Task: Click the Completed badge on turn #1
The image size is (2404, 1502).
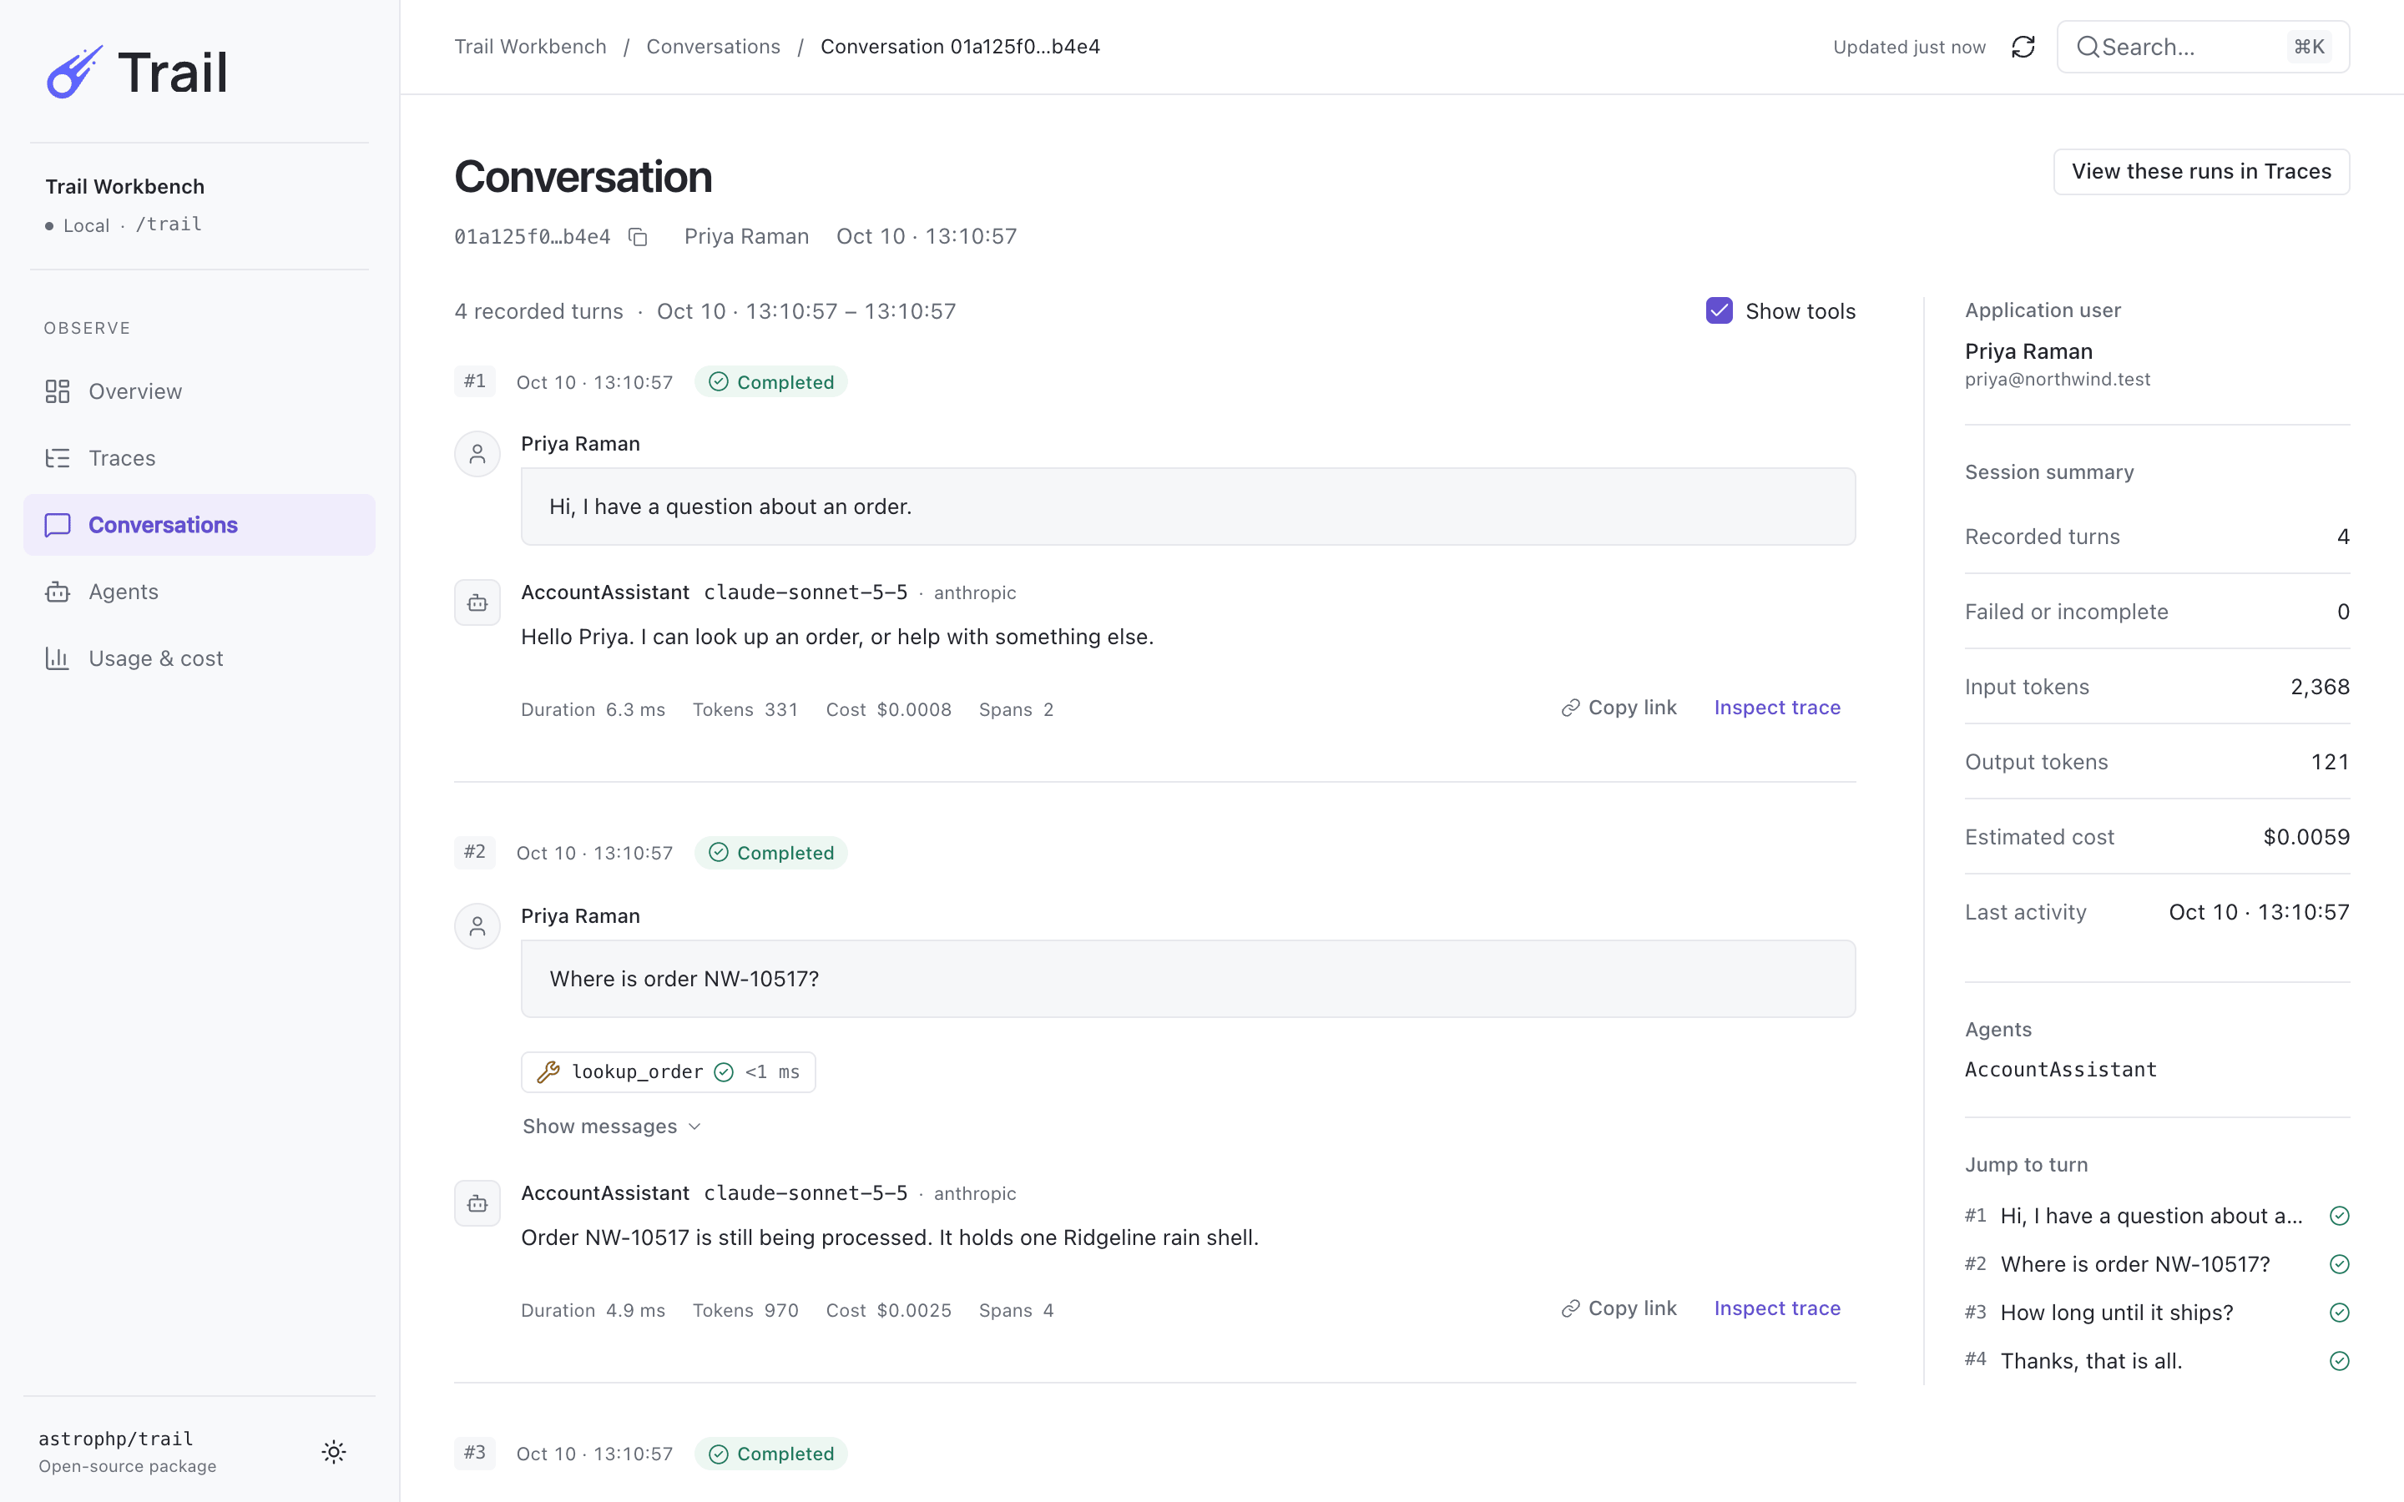Action: [x=771, y=382]
